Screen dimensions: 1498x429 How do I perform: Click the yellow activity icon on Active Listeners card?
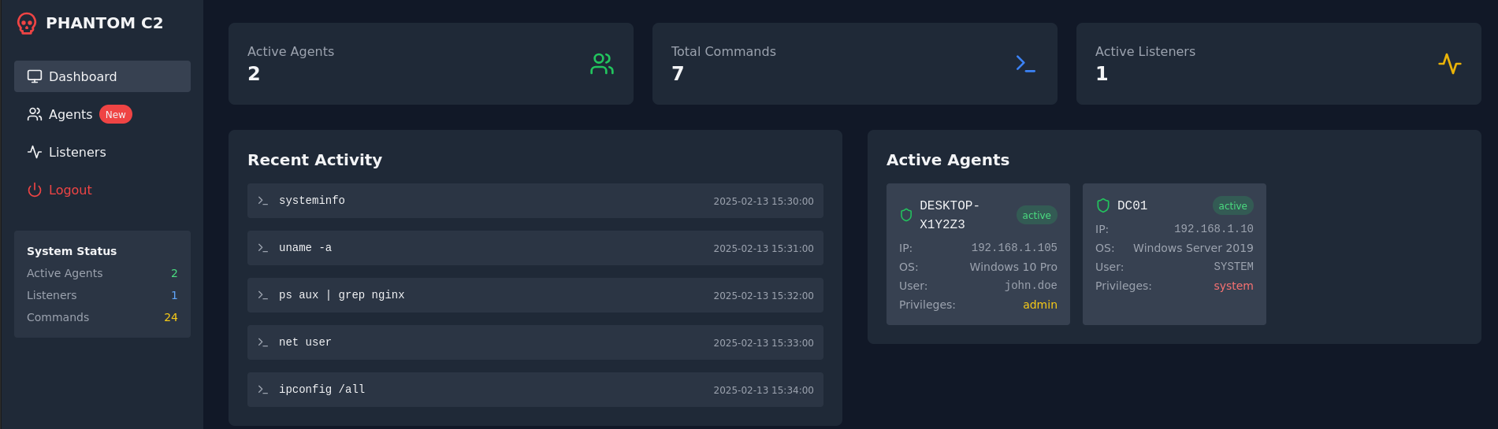(x=1450, y=64)
